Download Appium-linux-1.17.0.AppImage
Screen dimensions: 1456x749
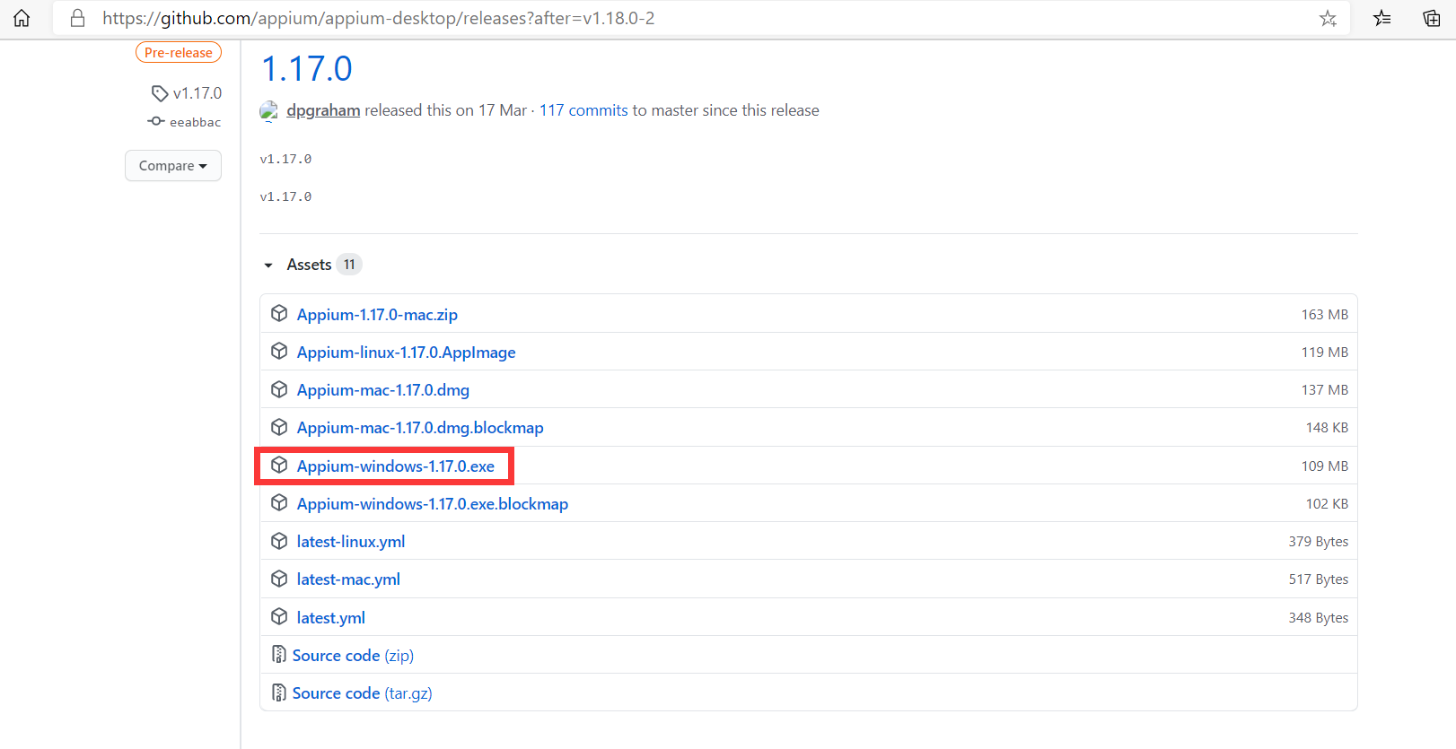[x=407, y=353]
